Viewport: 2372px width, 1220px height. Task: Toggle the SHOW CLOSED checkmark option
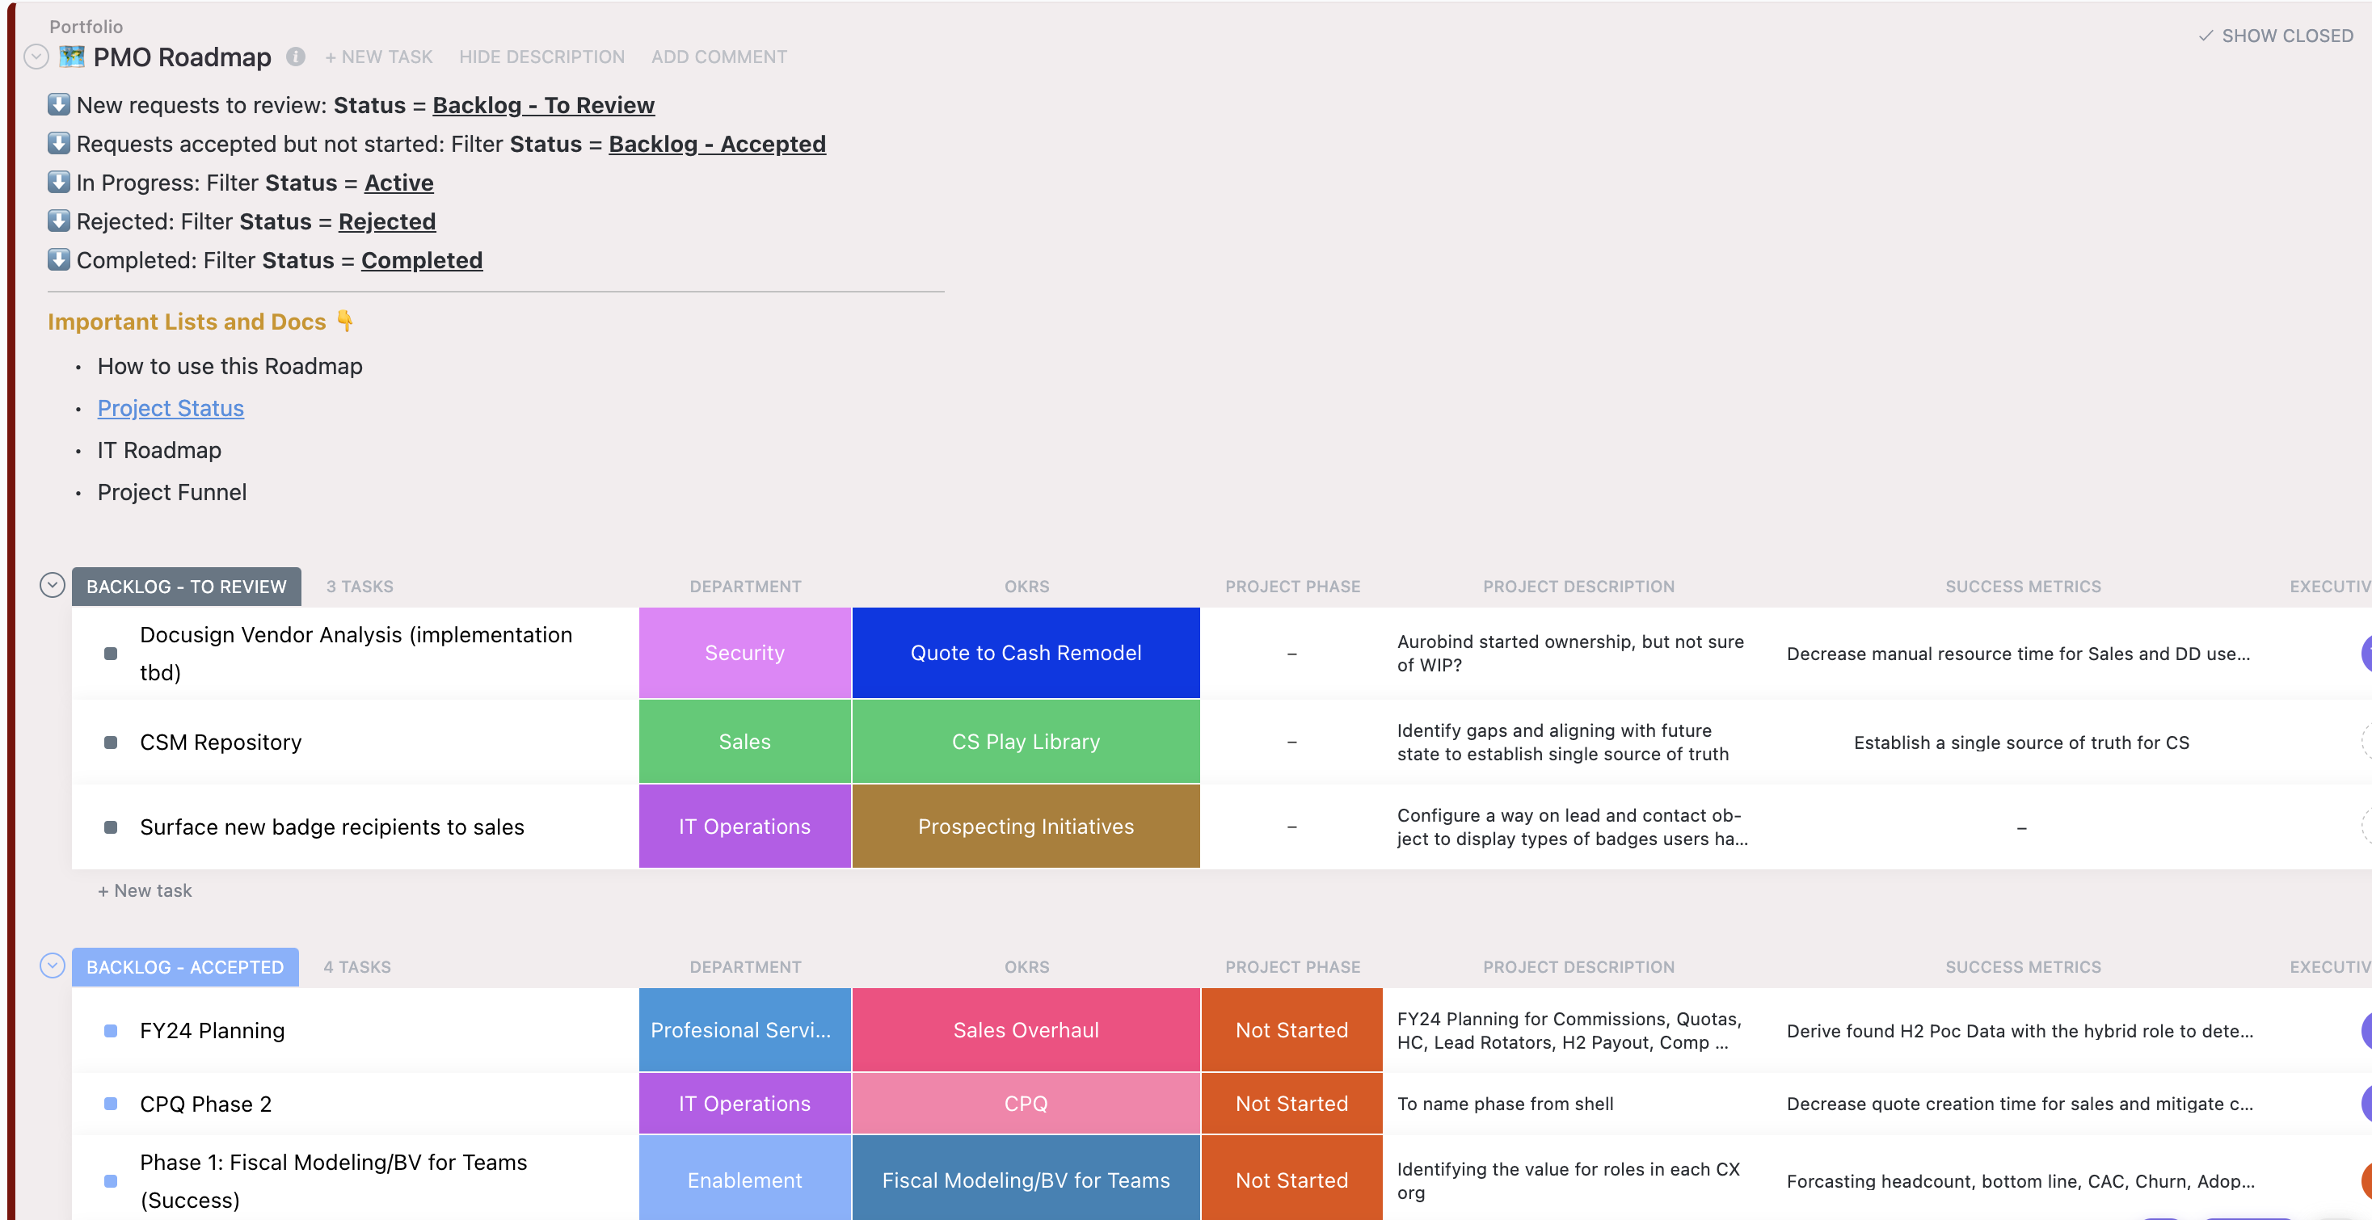pos(2275,36)
